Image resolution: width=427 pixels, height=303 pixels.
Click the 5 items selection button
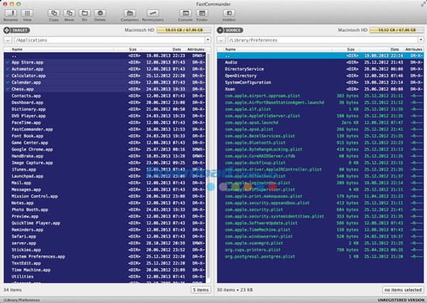[201, 290]
